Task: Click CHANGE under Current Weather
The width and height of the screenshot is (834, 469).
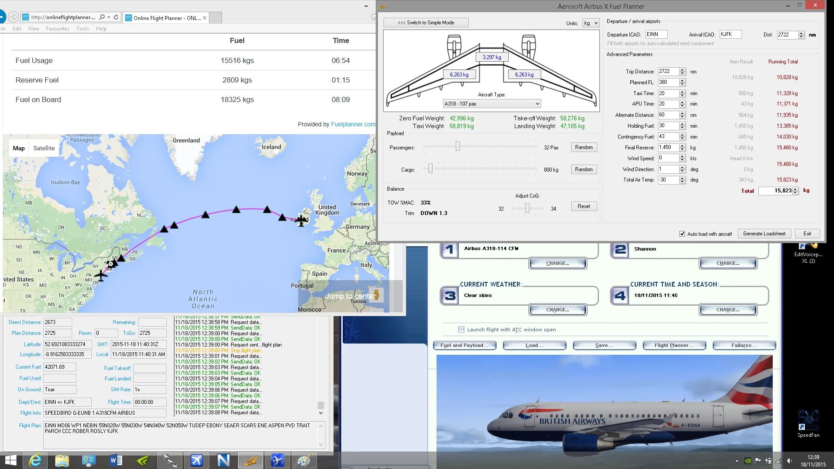Action: (557, 310)
